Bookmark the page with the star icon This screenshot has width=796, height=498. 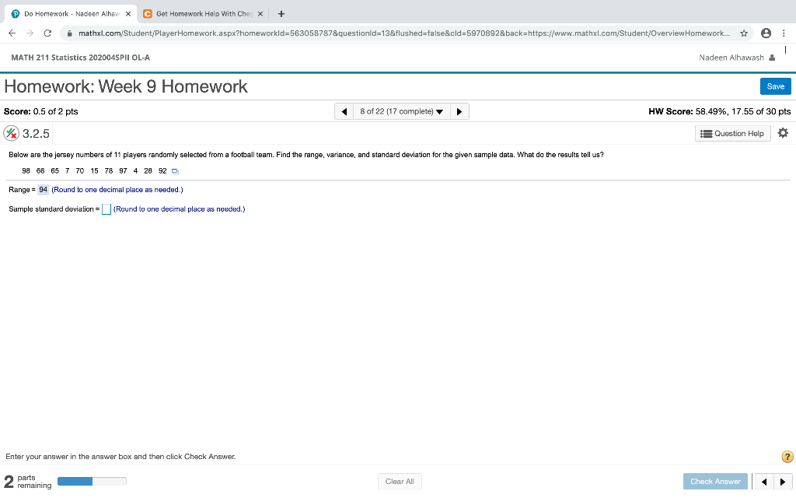click(x=742, y=33)
